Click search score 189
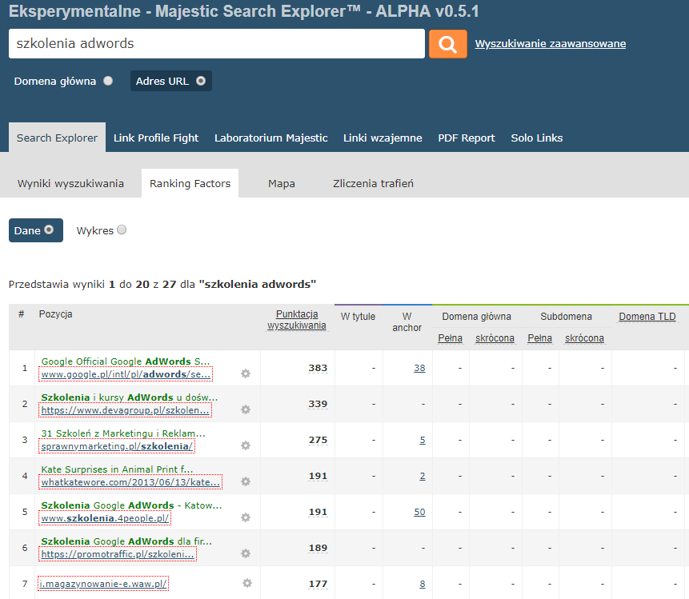 (318, 548)
